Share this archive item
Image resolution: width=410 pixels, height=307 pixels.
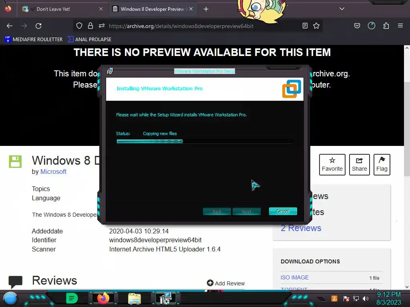click(x=360, y=165)
